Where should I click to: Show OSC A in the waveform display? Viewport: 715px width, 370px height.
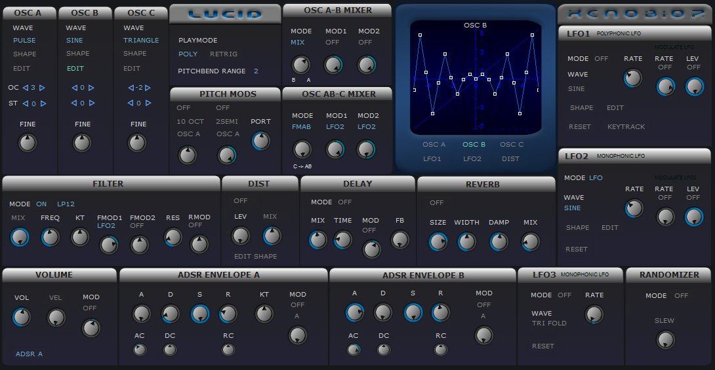[434, 144]
